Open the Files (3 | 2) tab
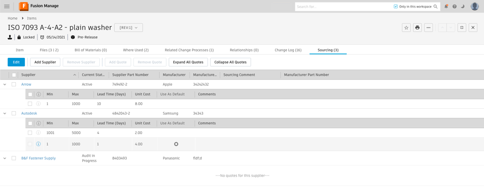This screenshot has height=187, width=484. [x=49, y=50]
